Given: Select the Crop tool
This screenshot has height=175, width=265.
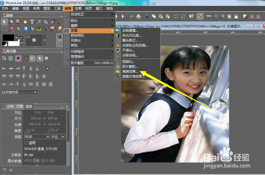Looking at the screenshot, I should (x=46, y=21).
